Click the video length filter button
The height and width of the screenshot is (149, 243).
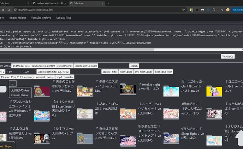tap(53, 72)
